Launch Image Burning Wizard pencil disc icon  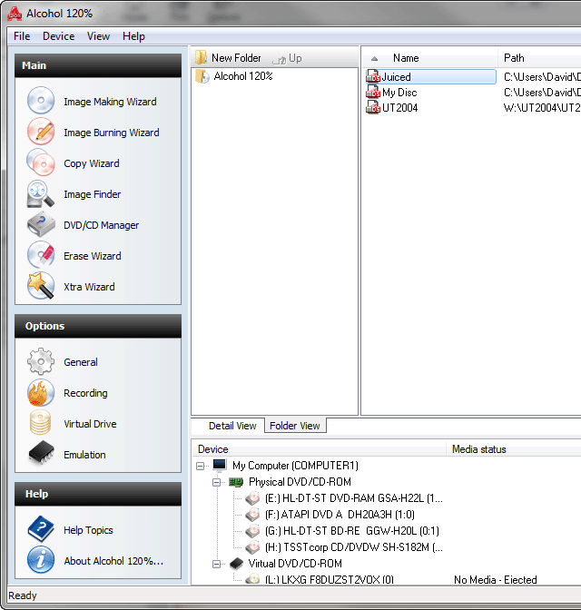(x=41, y=132)
